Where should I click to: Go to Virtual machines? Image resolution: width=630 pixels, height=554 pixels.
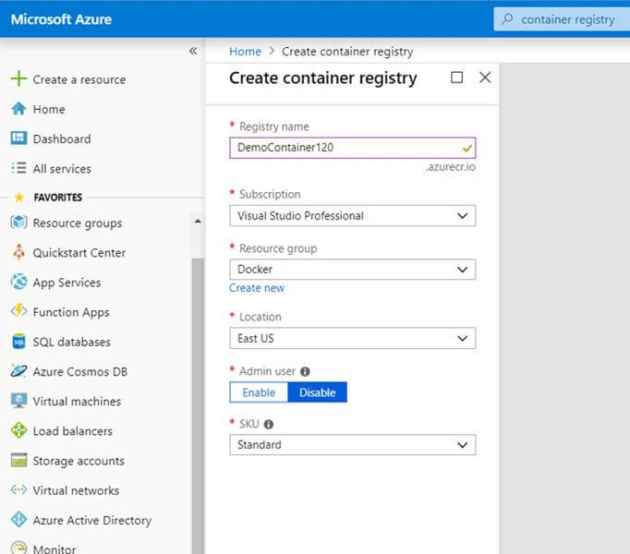click(77, 402)
